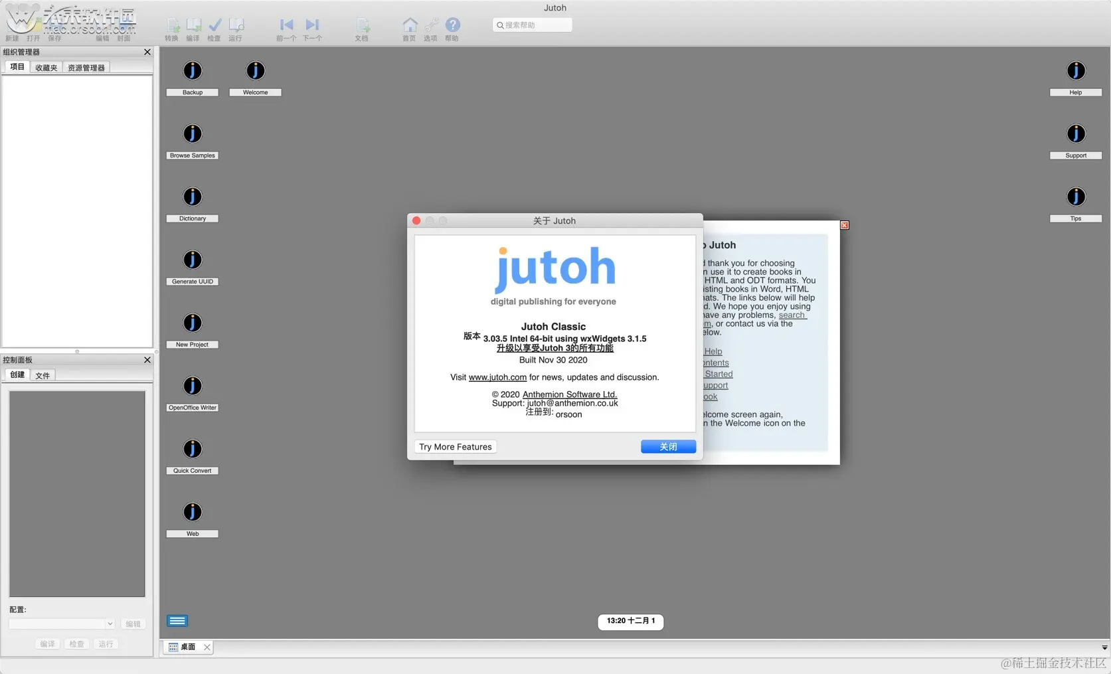Viewport: 1111px width, 674px height.
Task: Click the blue 关闭 button
Action: click(668, 447)
